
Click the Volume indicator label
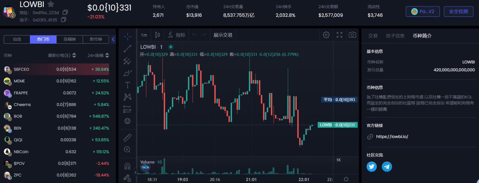tap(147, 162)
